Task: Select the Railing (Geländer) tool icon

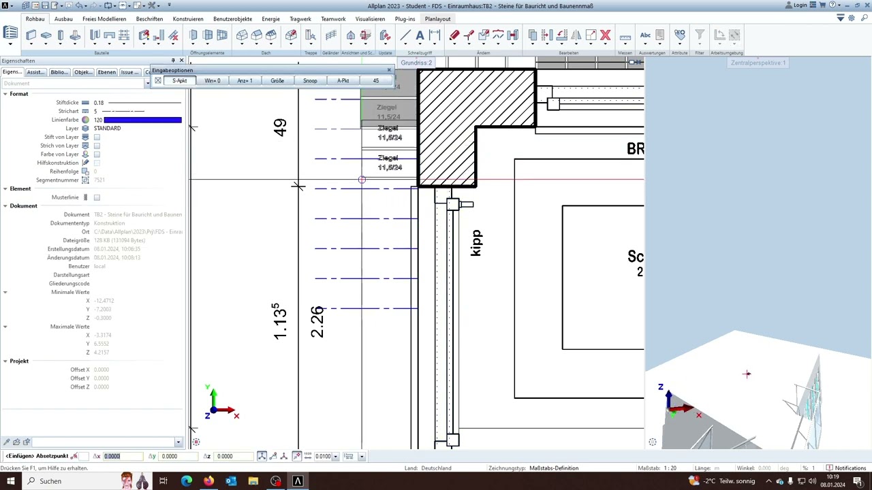Action: [331, 35]
